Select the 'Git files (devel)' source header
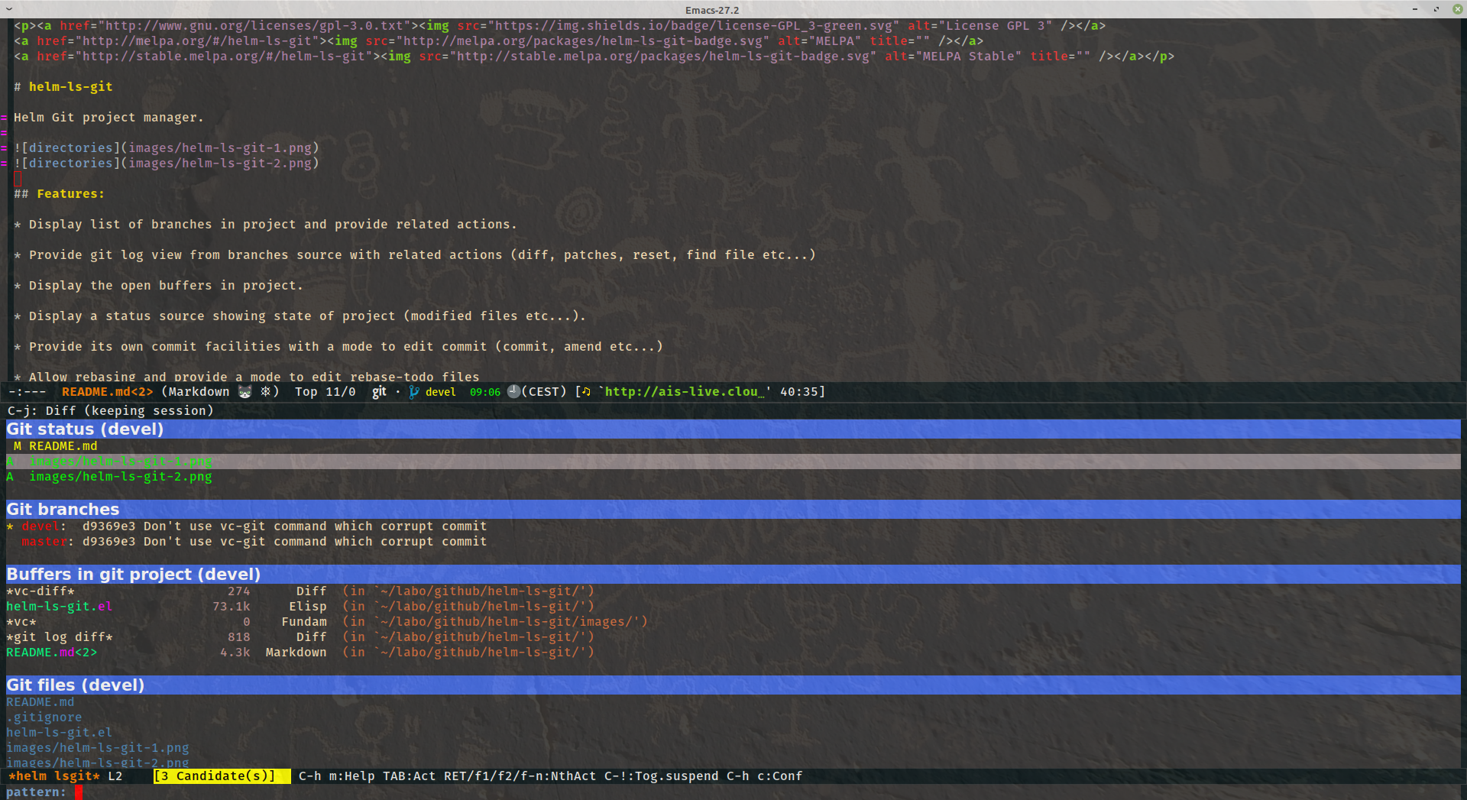 pos(733,685)
